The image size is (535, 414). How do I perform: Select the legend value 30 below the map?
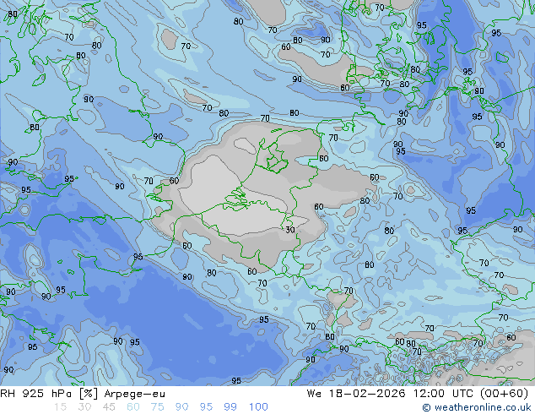pos(84,407)
